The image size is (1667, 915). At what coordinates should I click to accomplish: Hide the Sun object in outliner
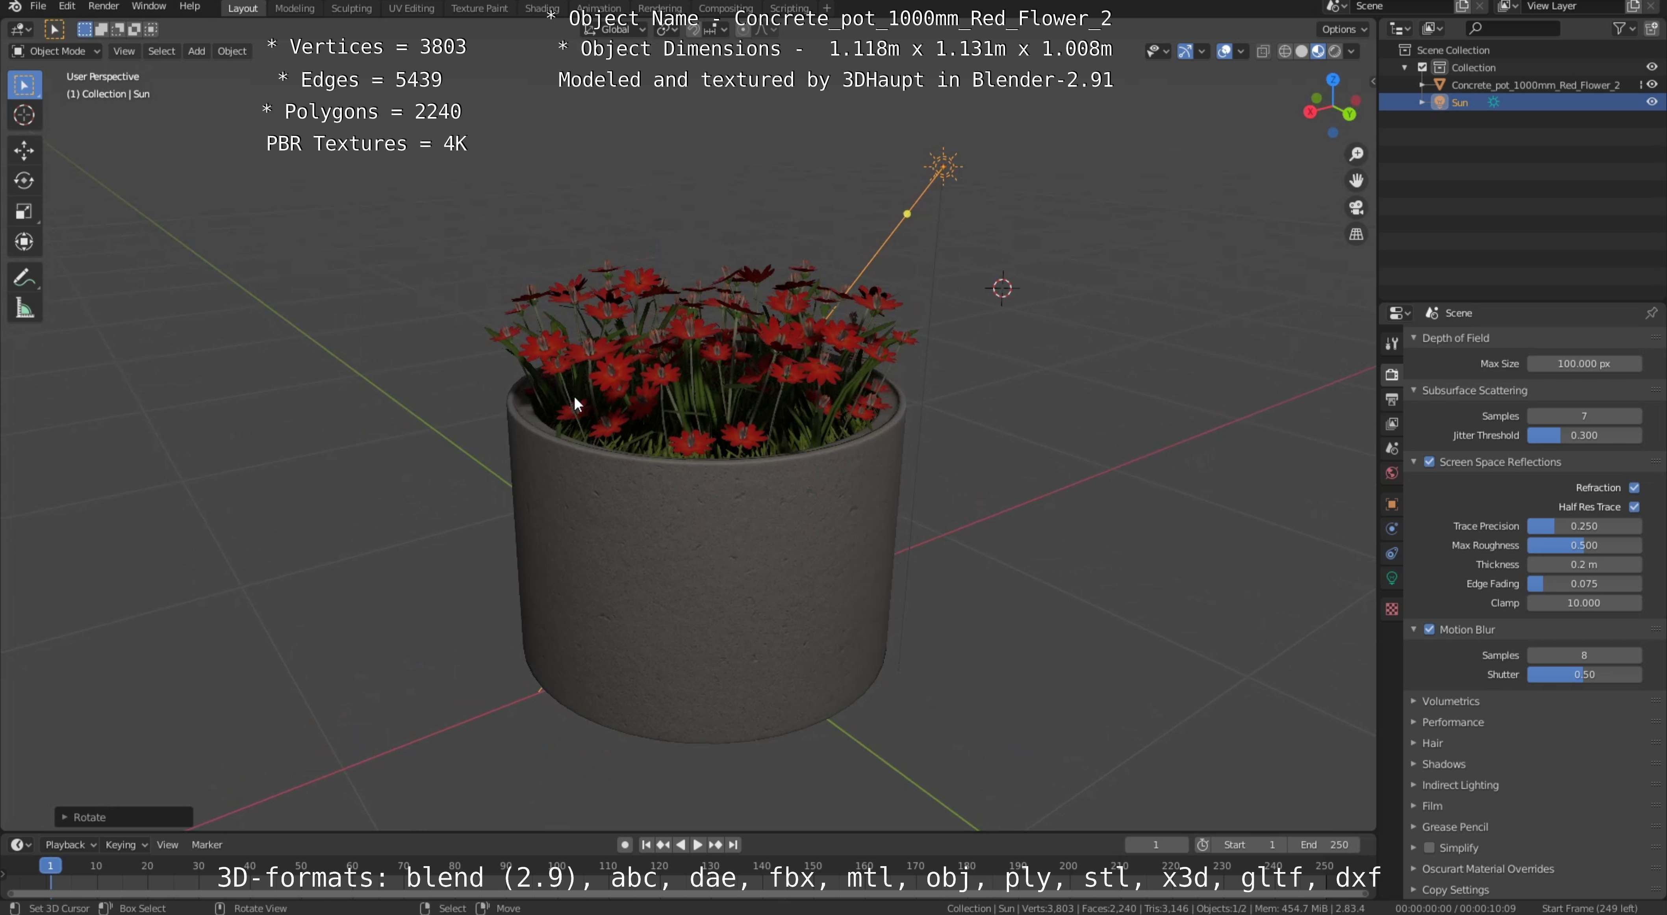point(1652,102)
